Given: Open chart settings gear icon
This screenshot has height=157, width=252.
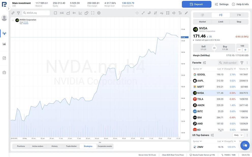Looking at the screenshot, I should 99,13.
